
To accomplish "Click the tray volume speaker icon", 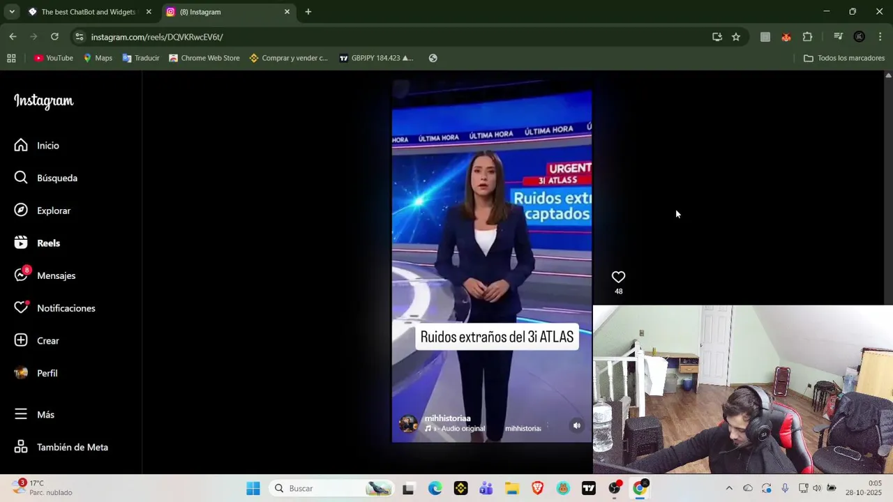I will click(817, 488).
